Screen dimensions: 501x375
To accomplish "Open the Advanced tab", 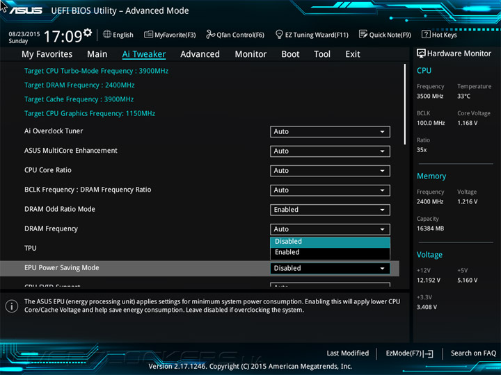I will 200,54.
